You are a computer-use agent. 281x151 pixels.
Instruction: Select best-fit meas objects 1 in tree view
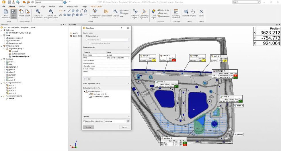(x=21, y=56)
